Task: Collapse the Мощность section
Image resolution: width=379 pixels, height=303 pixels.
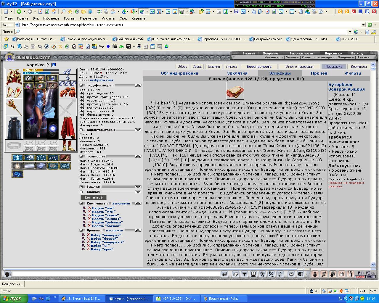Action: tap(81, 156)
